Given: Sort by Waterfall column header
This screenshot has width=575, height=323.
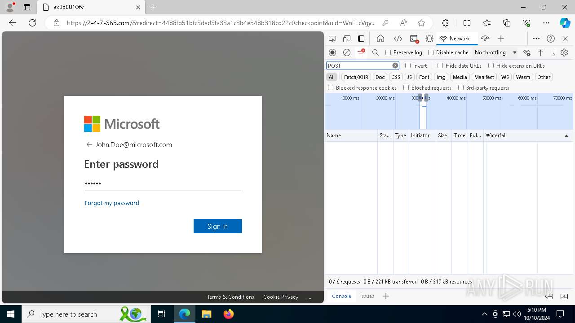Looking at the screenshot, I should pos(528,135).
